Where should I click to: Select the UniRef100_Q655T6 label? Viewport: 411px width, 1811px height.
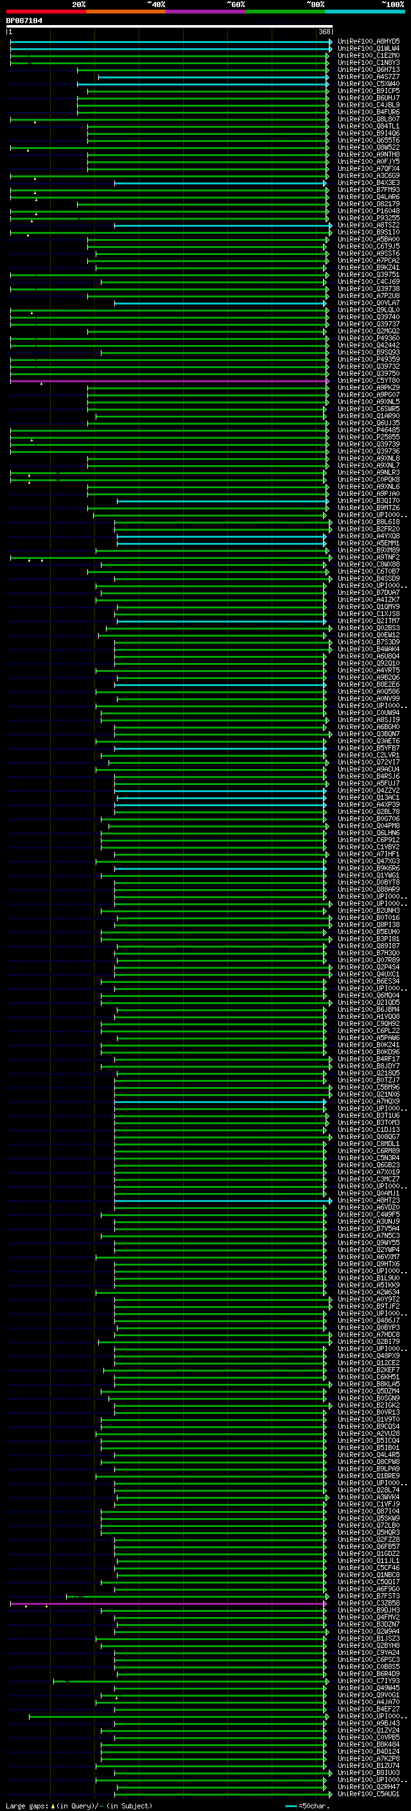369,141
